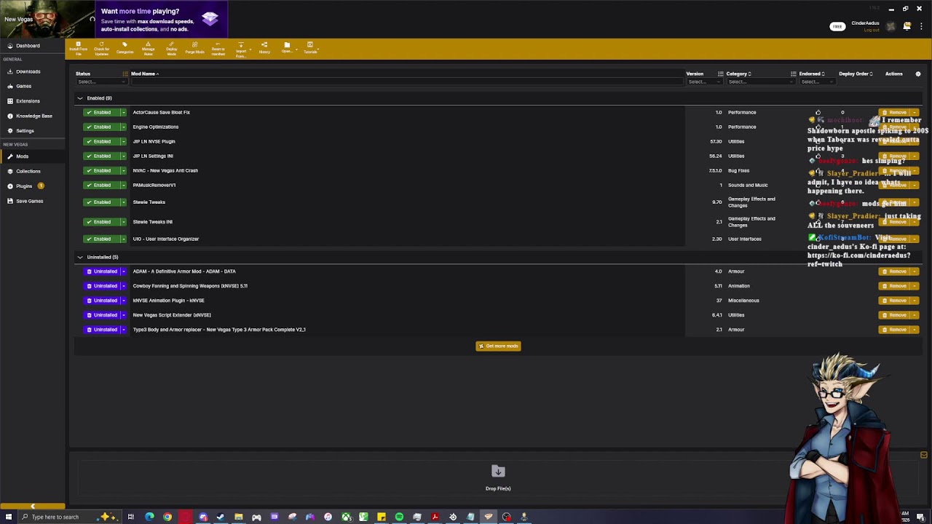932x524 pixels.
Task: Remove Type3 Body and Armor replacer
Action: (x=895, y=330)
